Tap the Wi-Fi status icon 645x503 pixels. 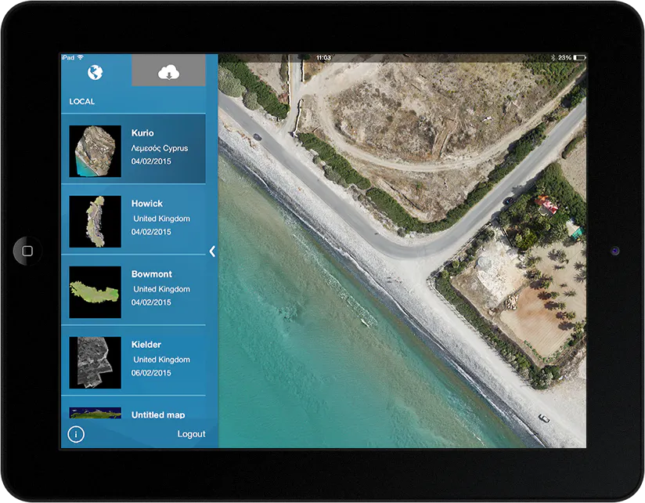[x=80, y=57]
